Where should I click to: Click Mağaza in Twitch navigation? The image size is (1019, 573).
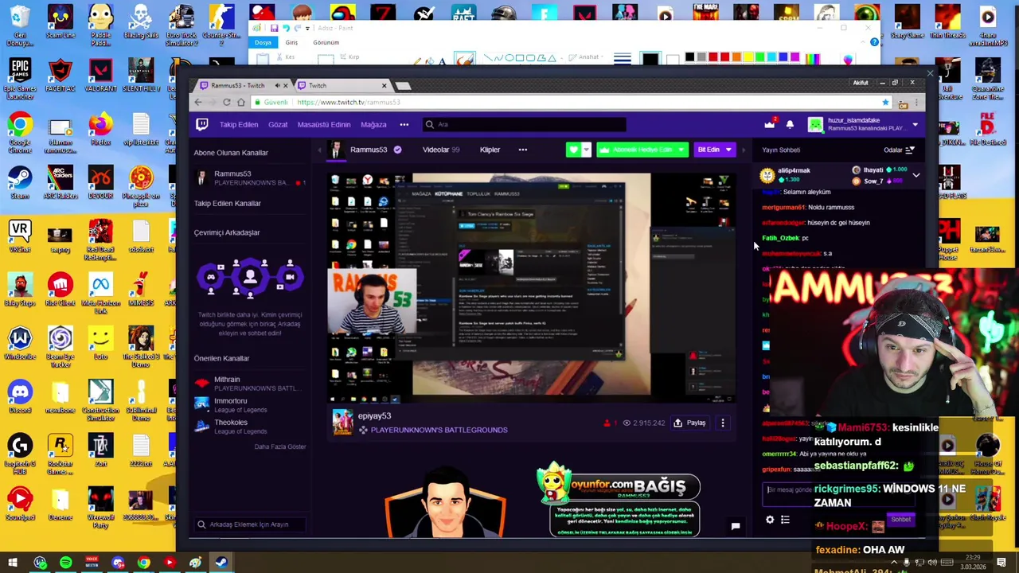tap(373, 125)
